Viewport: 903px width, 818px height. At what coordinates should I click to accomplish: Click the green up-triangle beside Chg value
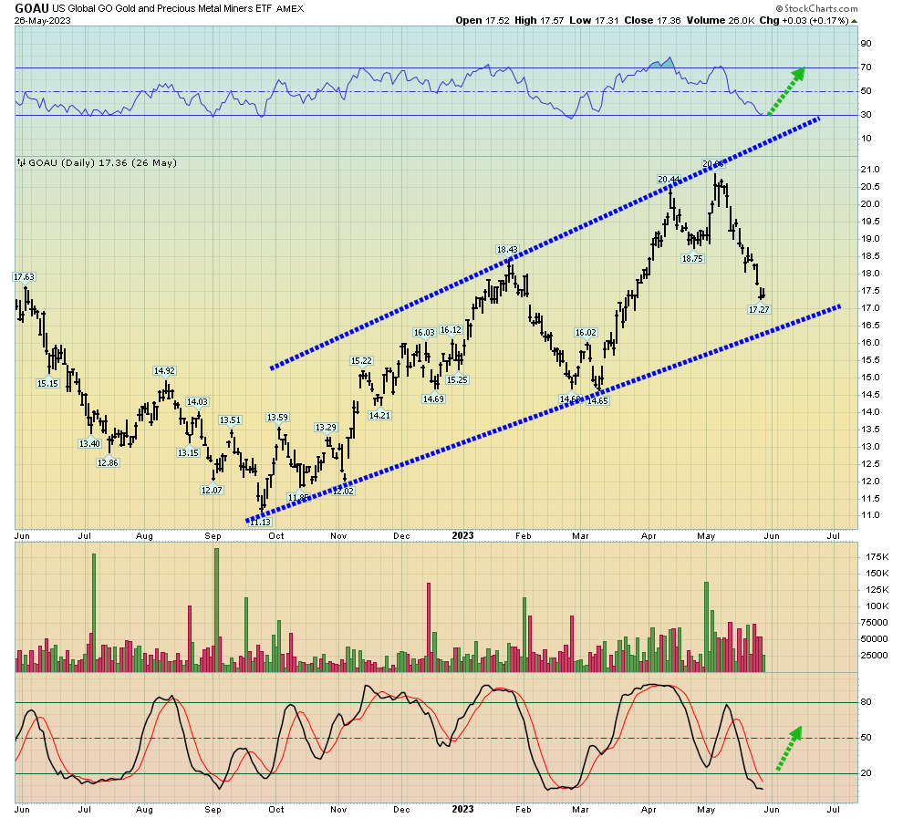tap(855, 21)
